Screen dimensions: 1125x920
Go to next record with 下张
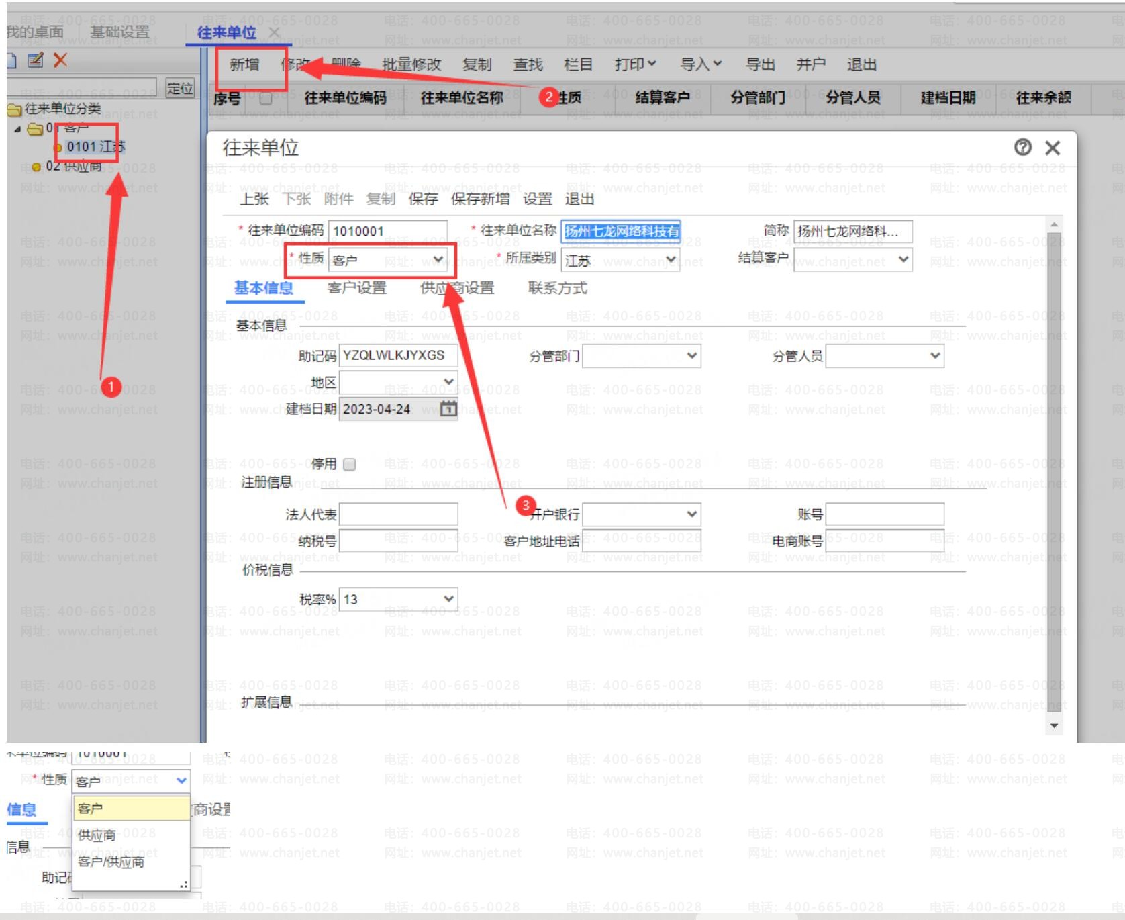pos(297,199)
